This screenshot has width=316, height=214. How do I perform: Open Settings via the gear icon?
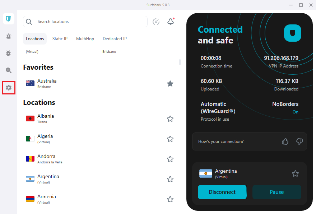9,88
